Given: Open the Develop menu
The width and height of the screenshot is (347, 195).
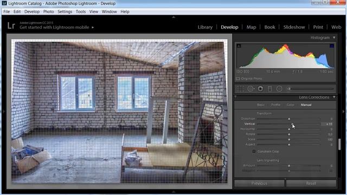Looking at the screenshot, I should pyautogui.click(x=32, y=11).
